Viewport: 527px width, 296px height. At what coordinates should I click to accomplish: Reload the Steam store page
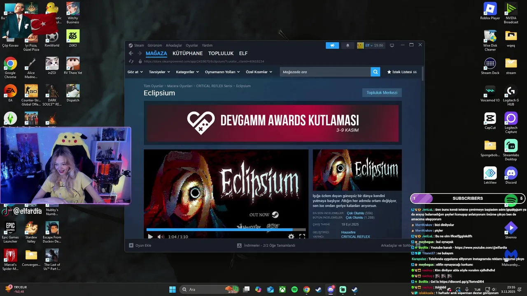click(x=131, y=61)
